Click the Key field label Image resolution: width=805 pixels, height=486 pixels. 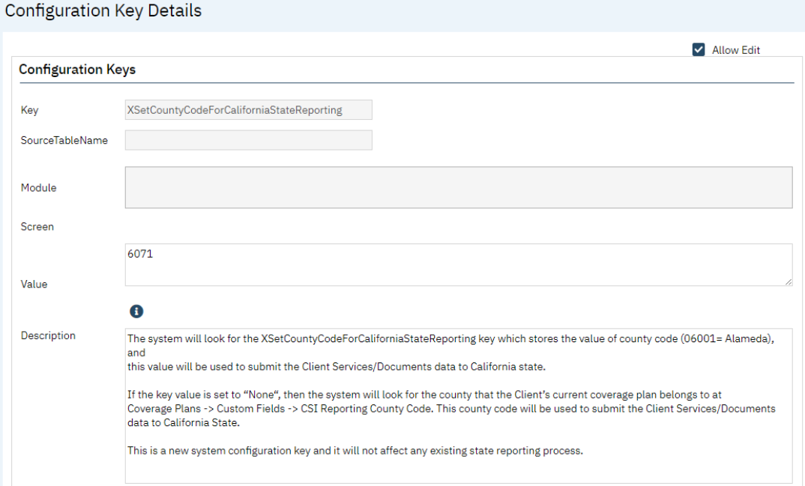coord(30,110)
